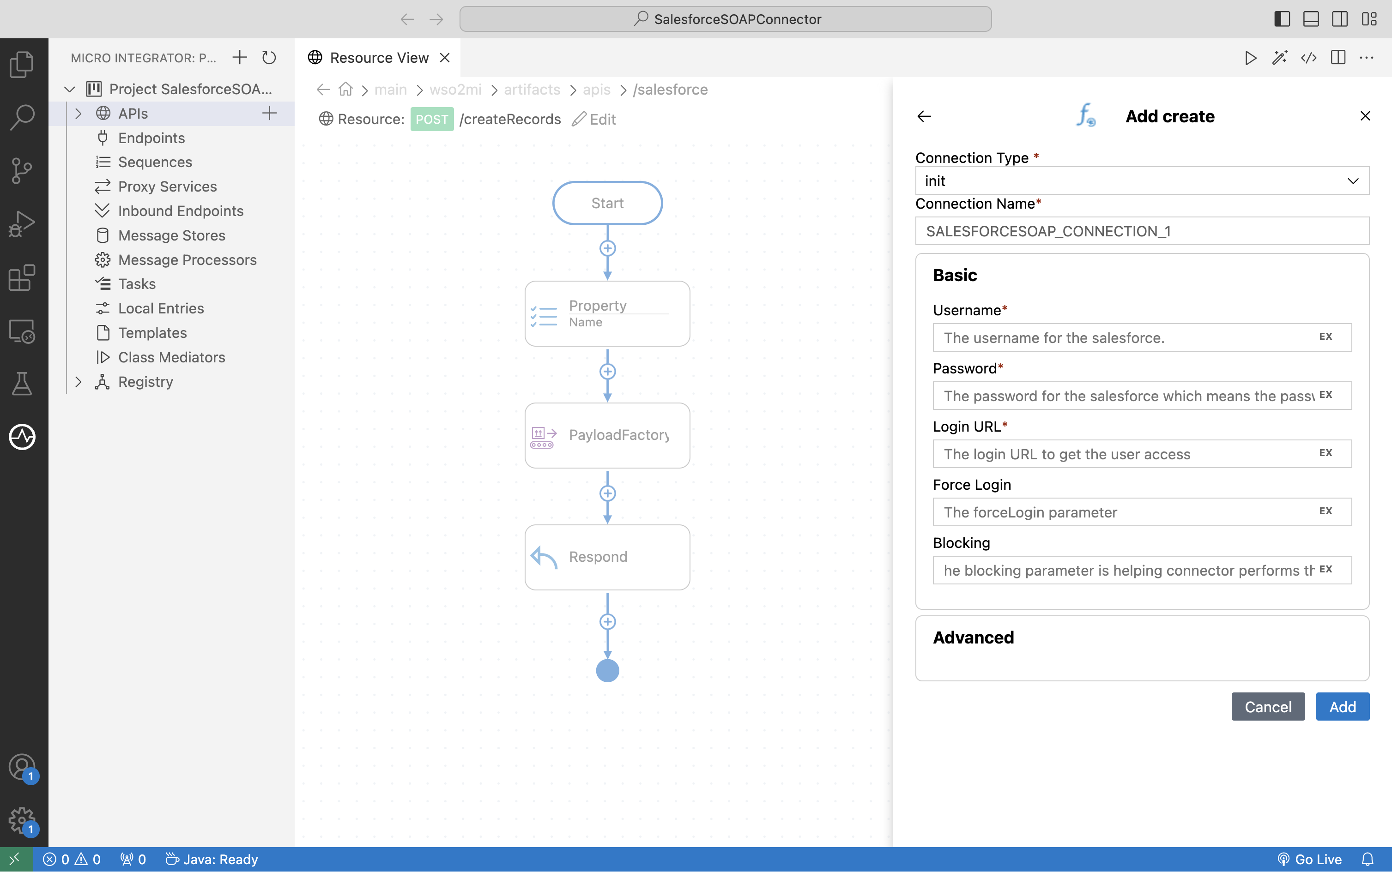
Task: Click the /salesforce breadcrumb
Action: pos(670,90)
